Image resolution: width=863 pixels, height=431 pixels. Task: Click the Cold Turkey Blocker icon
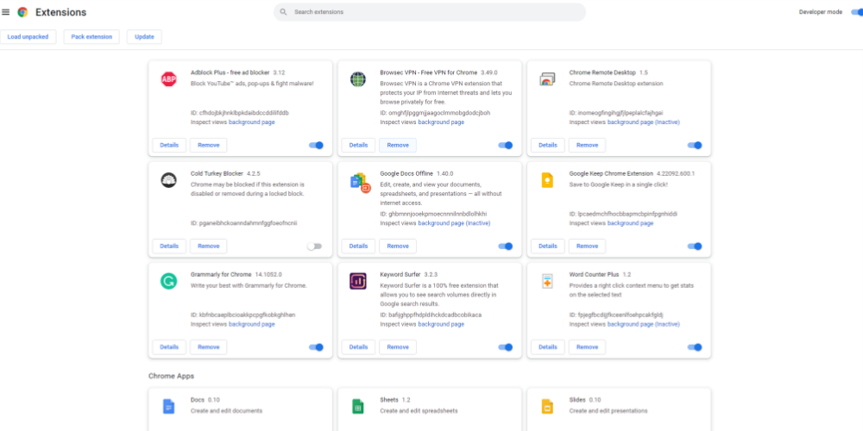click(x=168, y=180)
